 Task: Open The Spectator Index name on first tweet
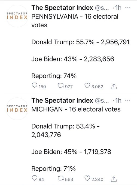[x=62, y=8]
